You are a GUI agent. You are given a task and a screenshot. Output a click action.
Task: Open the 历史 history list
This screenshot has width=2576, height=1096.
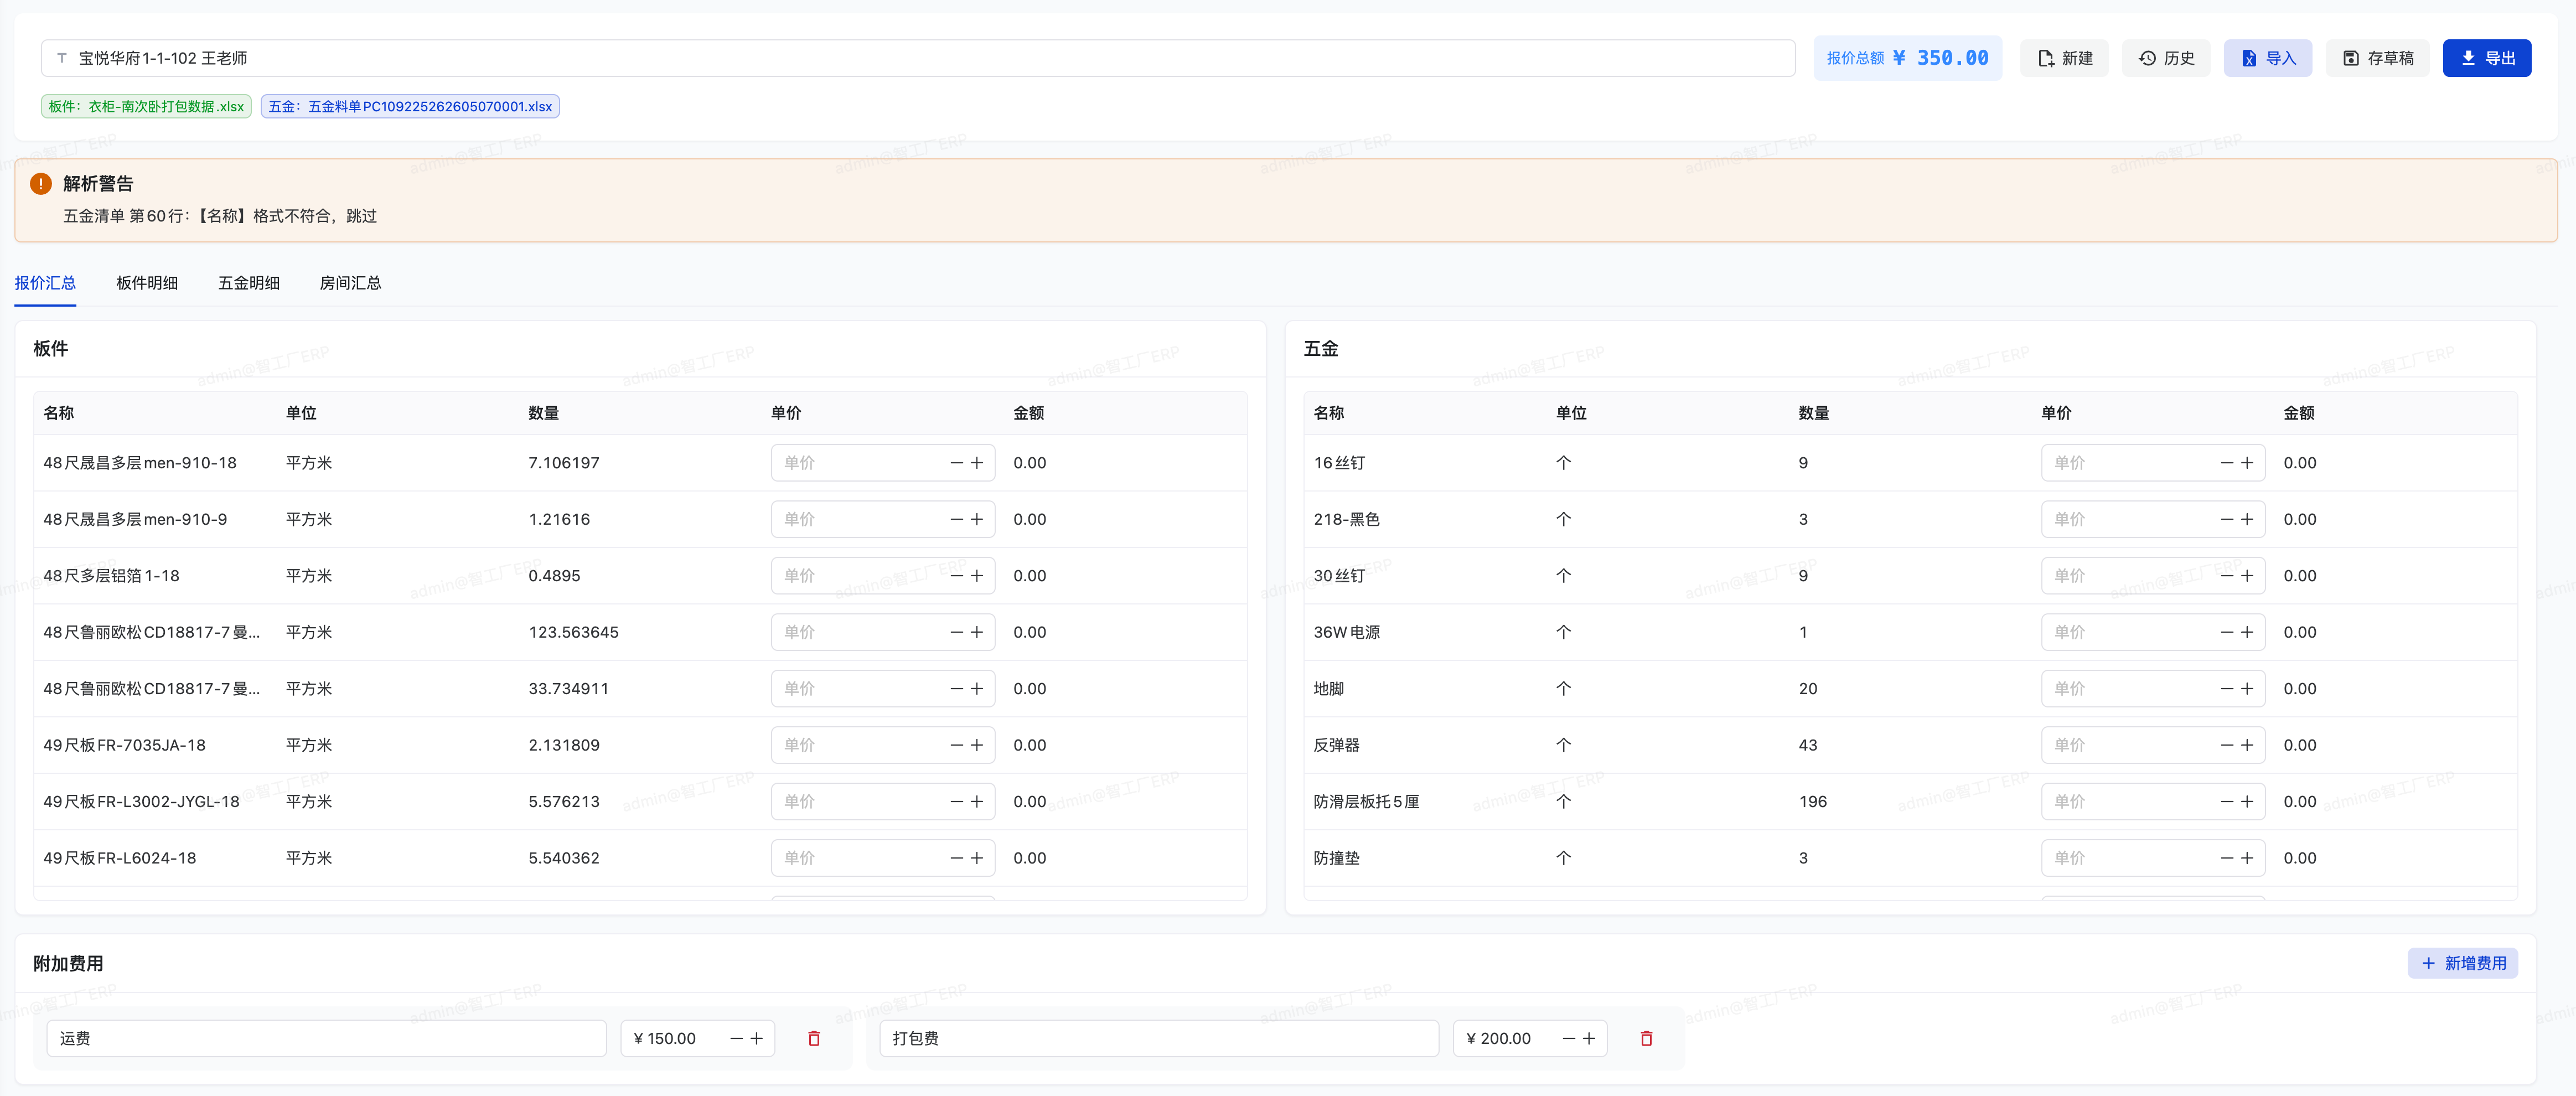click(2166, 58)
